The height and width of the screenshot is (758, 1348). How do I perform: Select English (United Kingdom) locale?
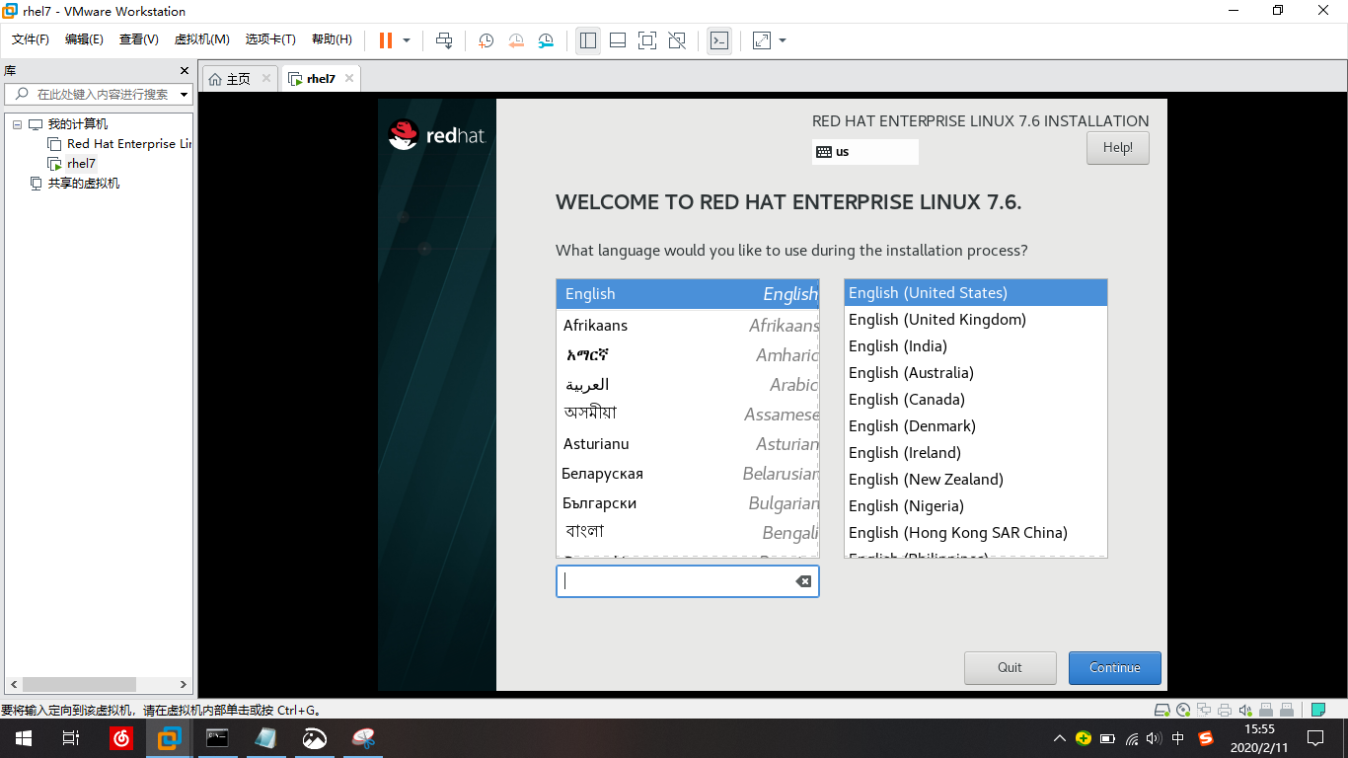point(976,320)
